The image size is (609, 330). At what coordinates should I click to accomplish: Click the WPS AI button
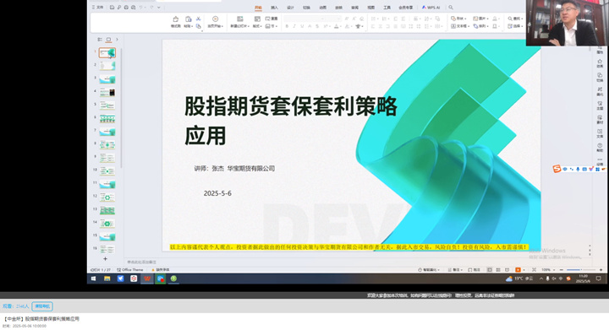click(431, 8)
